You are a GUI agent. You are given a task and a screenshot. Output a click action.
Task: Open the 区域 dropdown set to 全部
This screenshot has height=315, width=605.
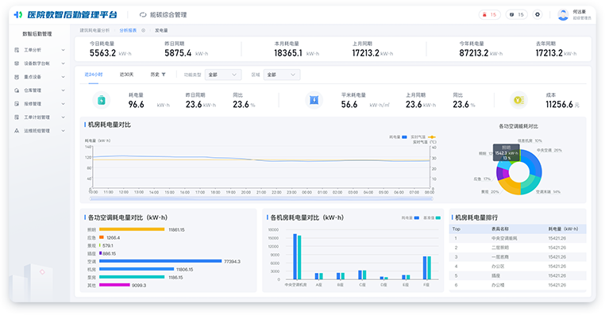point(282,75)
